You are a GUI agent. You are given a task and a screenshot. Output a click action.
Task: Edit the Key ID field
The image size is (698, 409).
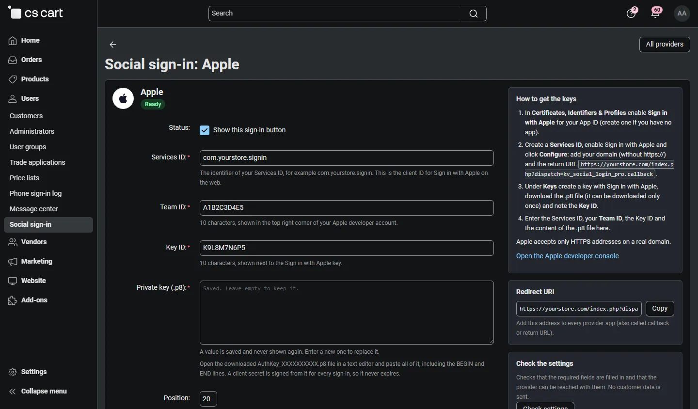[347, 248]
